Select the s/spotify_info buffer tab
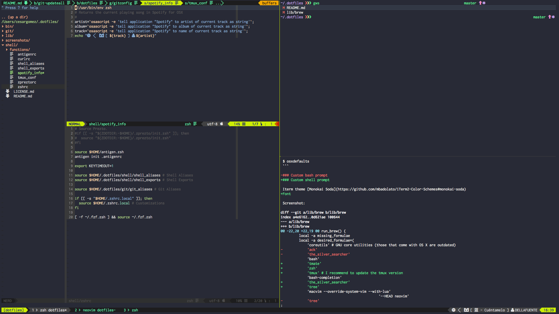Viewport: 559px width, 314px height. click(x=158, y=3)
